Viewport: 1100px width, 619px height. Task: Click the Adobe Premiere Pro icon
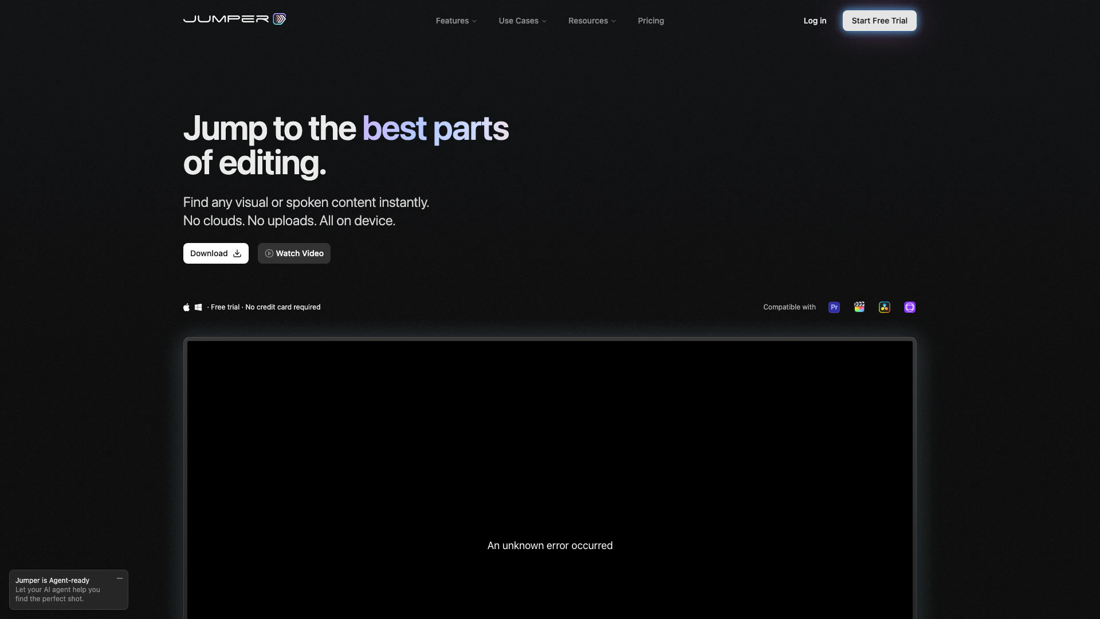[834, 307]
